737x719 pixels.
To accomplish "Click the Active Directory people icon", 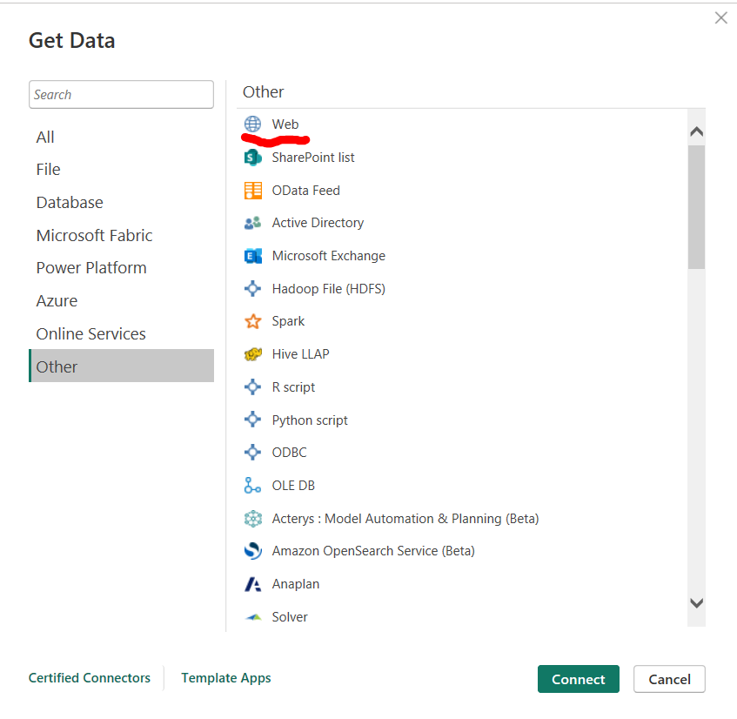I will point(252,223).
